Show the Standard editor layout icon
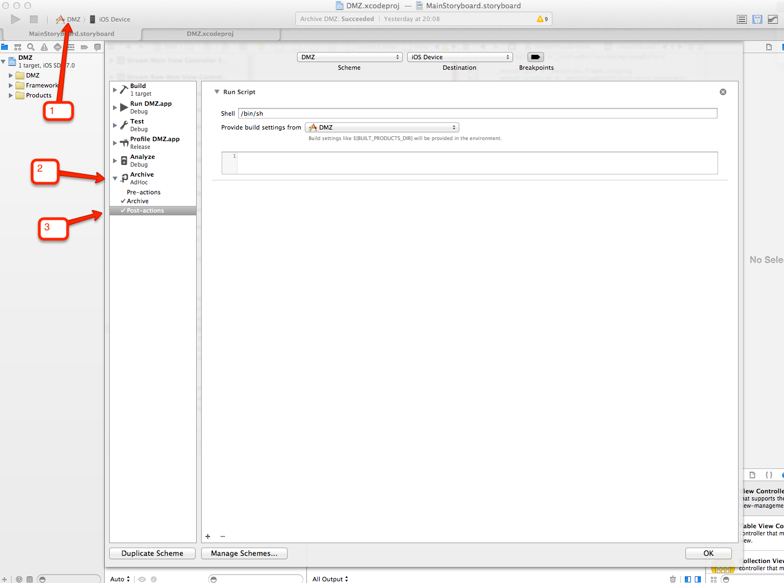 [742, 19]
